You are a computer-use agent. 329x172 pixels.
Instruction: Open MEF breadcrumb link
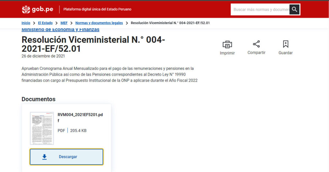click(x=64, y=23)
